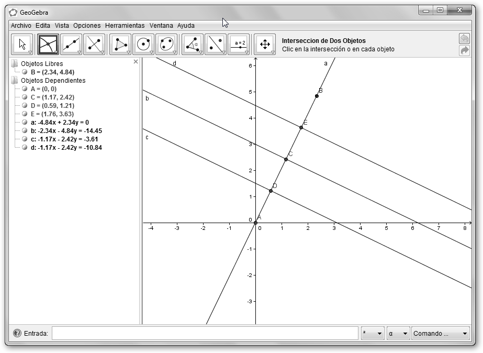Click the Entrada input field
The height and width of the screenshot is (353, 483).
pos(205,333)
